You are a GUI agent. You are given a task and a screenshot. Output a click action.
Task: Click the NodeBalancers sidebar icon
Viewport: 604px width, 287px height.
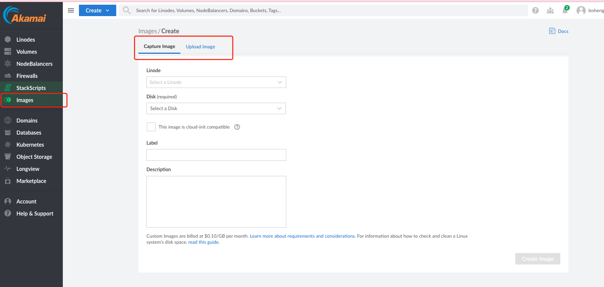tap(8, 64)
